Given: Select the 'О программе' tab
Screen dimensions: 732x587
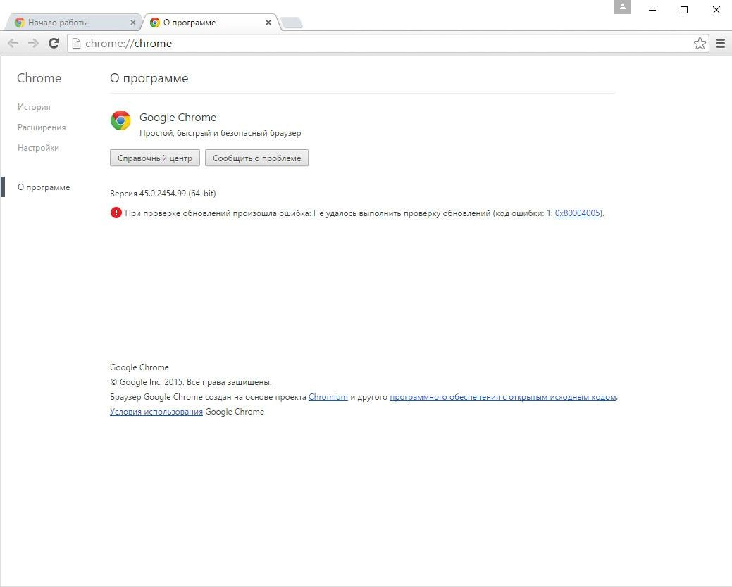Looking at the screenshot, I should click(210, 23).
